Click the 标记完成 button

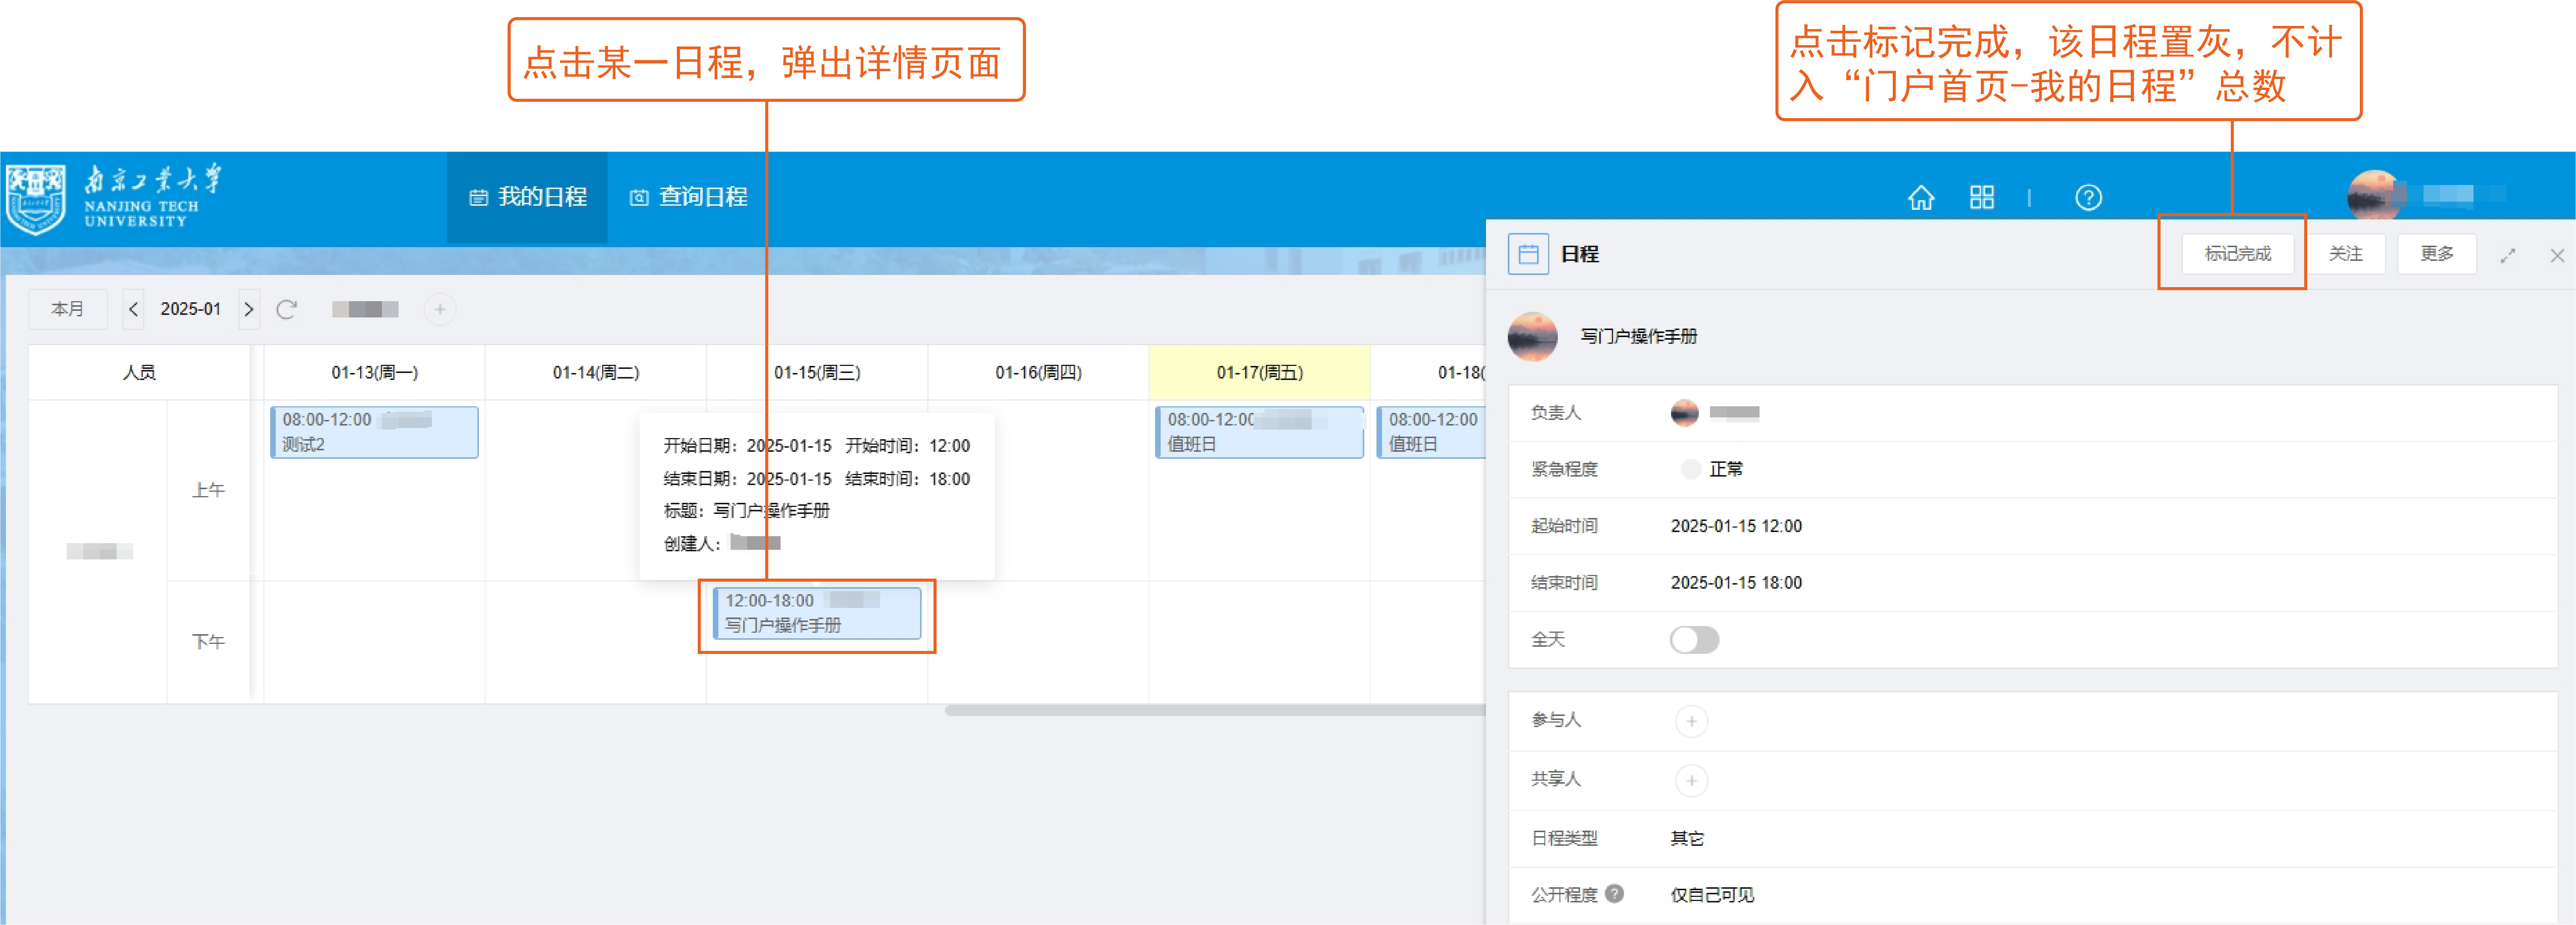pyautogui.click(x=2237, y=254)
